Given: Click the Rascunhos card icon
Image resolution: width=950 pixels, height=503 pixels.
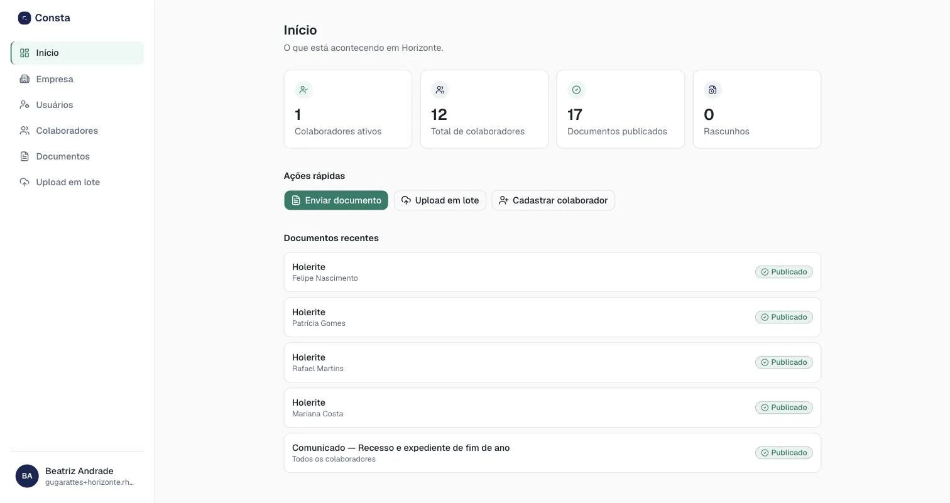Looking at the screenshot, I should click(x=712, y=90).
